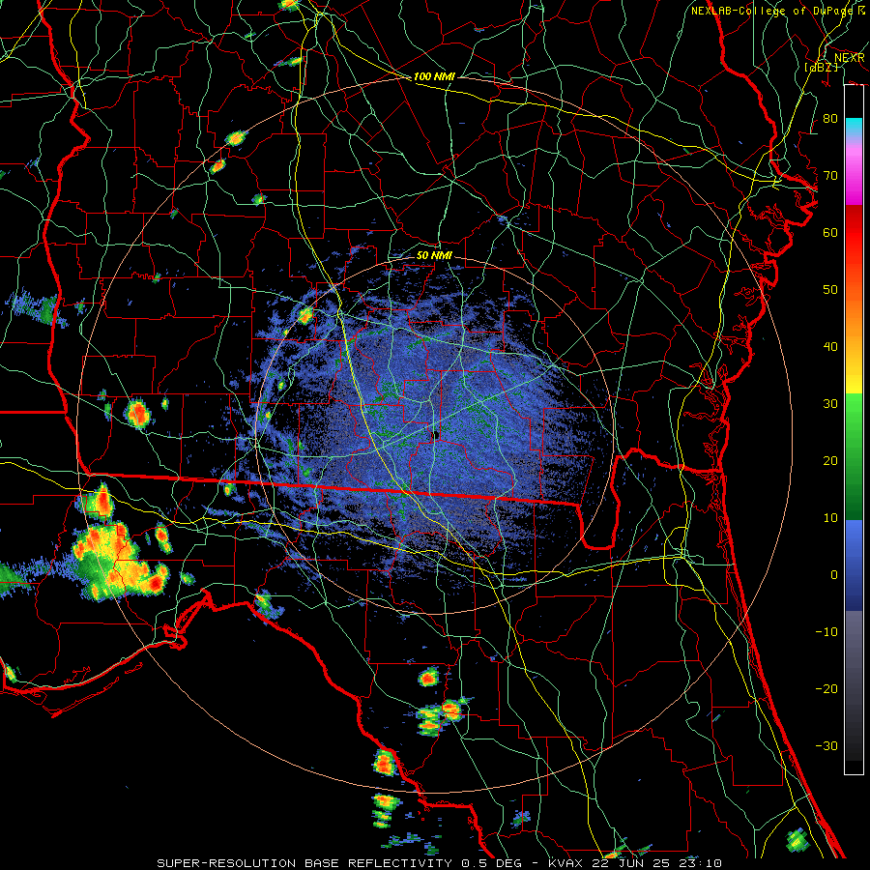
Task: Click the -20 value on dBZ scale
Action: 826,689
